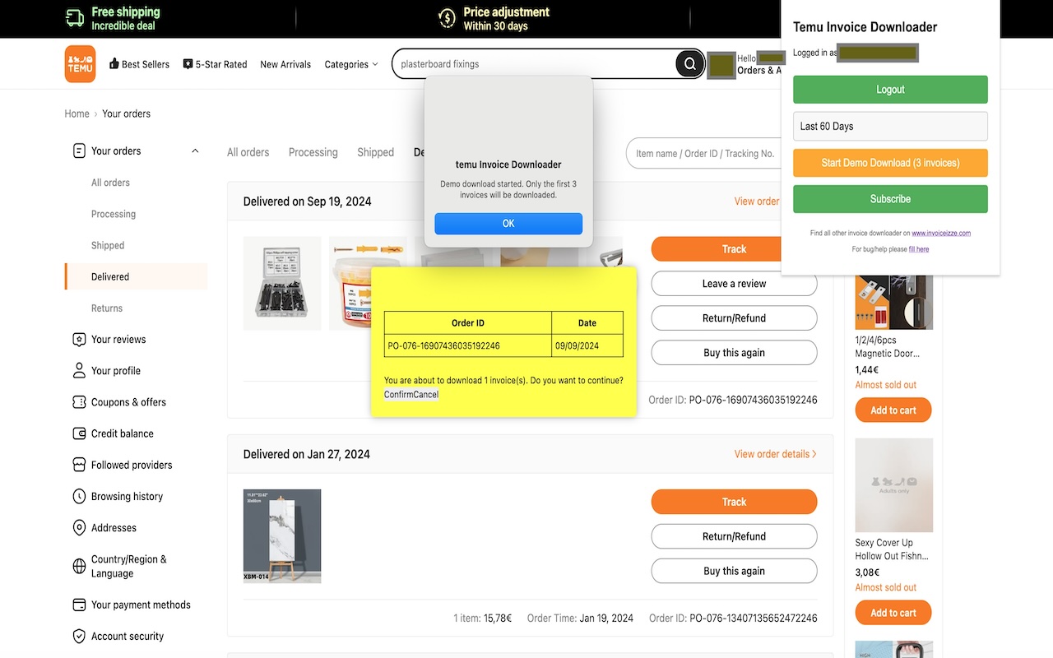Go to Home breadcrumb
This screenshot has height=658, width=1053.
pos(77,114)
